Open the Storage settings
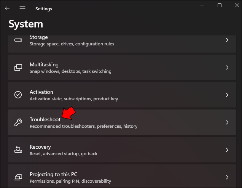 point(122,44)
